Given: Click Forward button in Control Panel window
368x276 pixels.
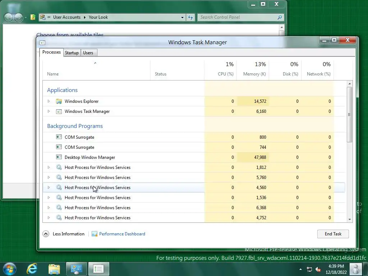Looking at the screenshot, I should tap(19, 17).
